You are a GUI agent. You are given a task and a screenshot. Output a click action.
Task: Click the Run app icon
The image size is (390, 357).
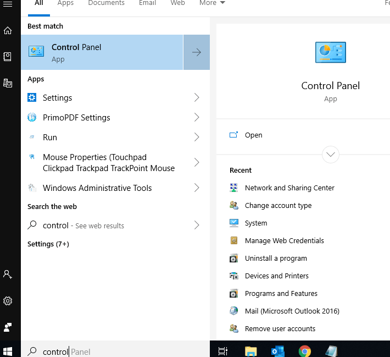point(32,137)
